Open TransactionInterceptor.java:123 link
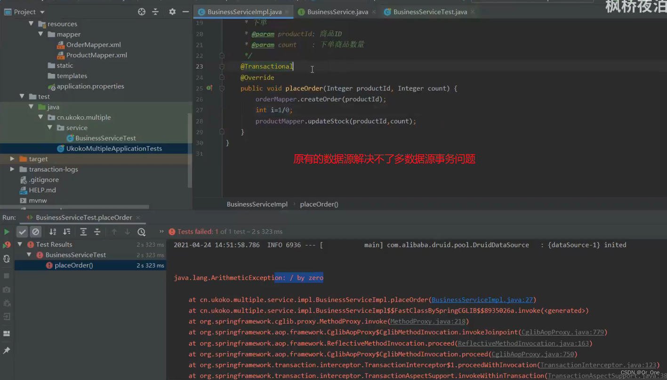667x380 pixels. click(x=598, y=365)
